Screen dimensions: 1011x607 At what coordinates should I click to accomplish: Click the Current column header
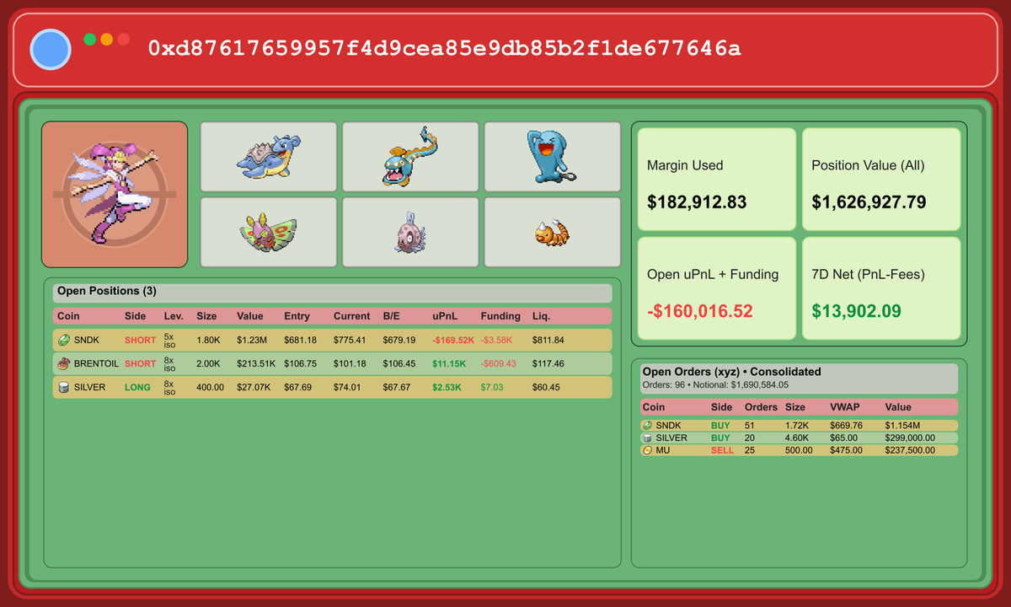pos(351,316)
